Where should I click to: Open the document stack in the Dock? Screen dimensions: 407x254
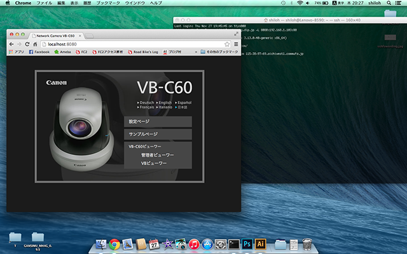(294, 244)
